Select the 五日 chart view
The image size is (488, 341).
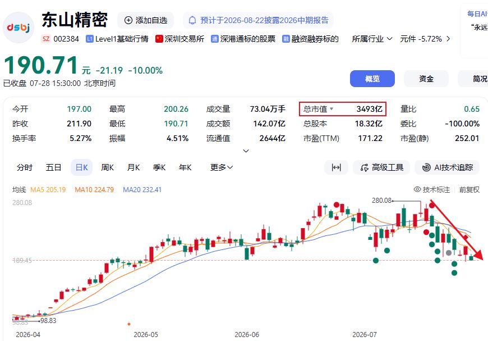pos(53,167)
